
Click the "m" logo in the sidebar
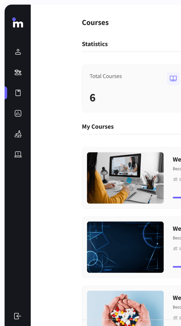[x=18, y=22]
